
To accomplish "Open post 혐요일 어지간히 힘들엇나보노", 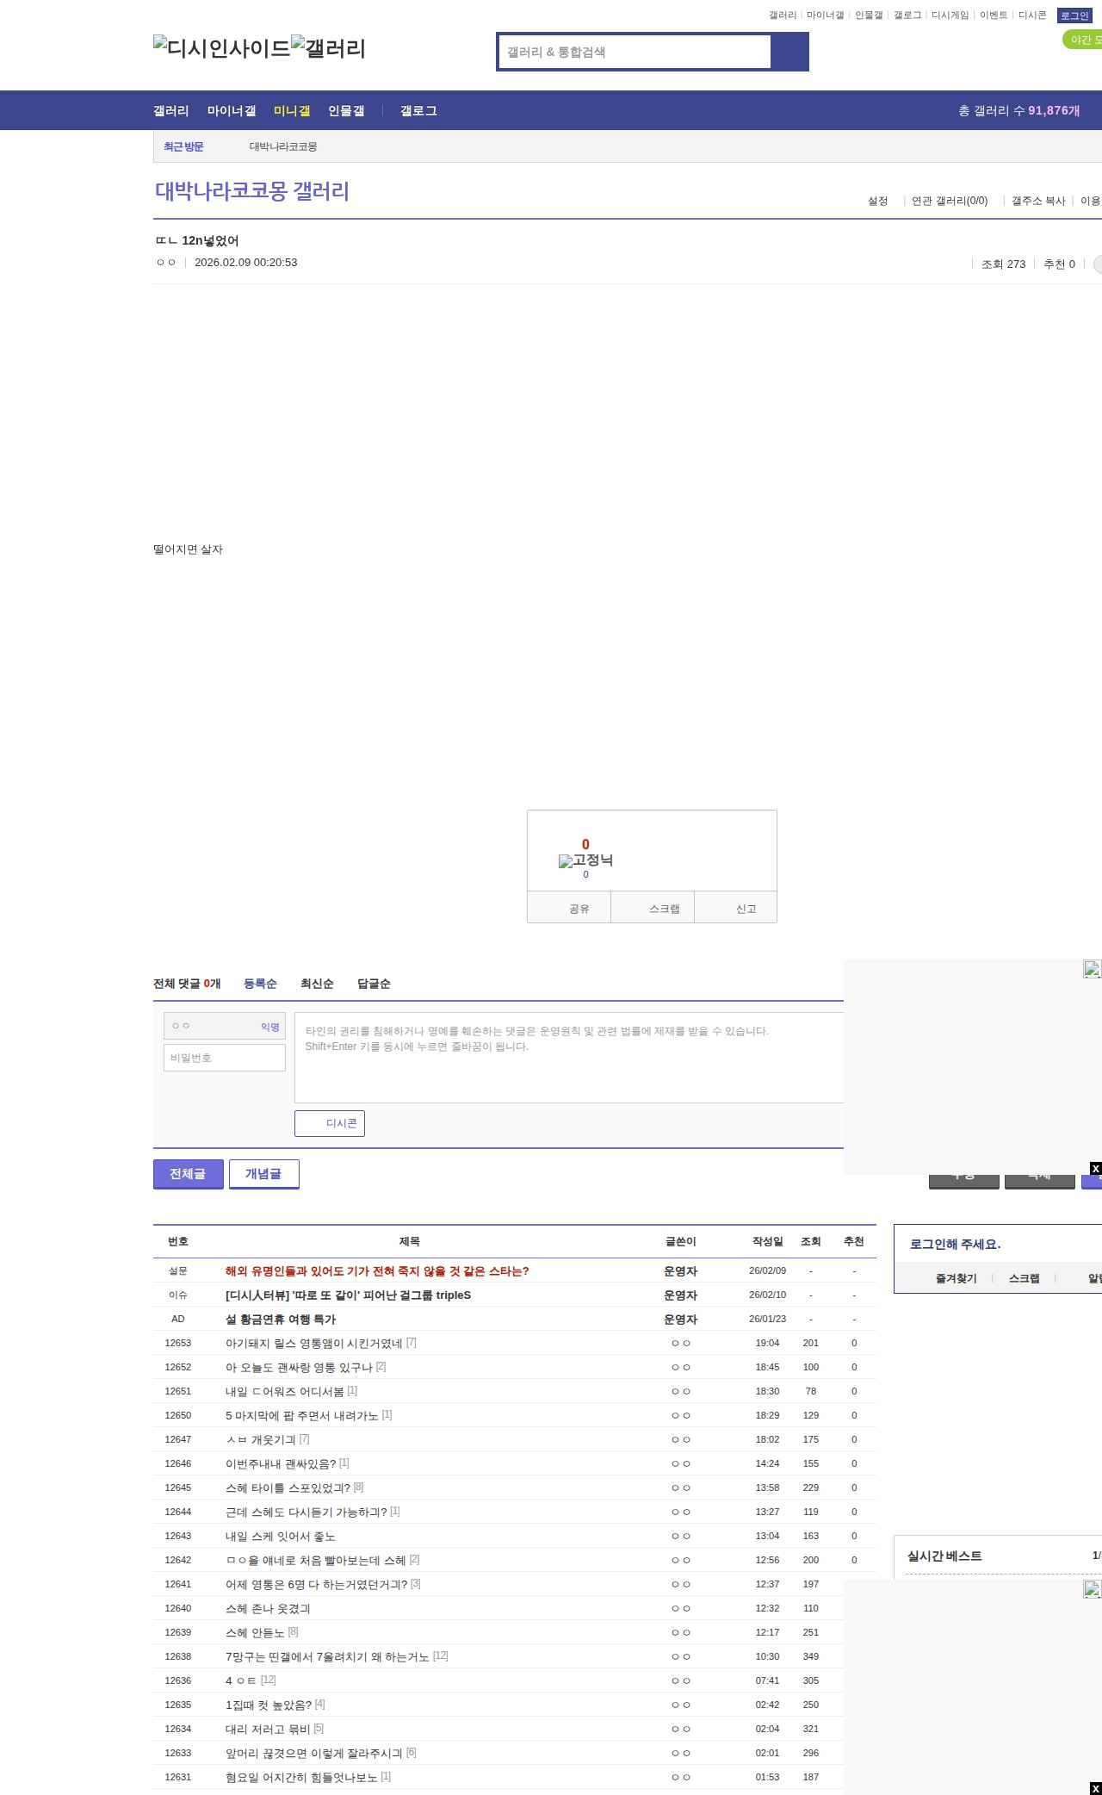I will coord(301,1777).
